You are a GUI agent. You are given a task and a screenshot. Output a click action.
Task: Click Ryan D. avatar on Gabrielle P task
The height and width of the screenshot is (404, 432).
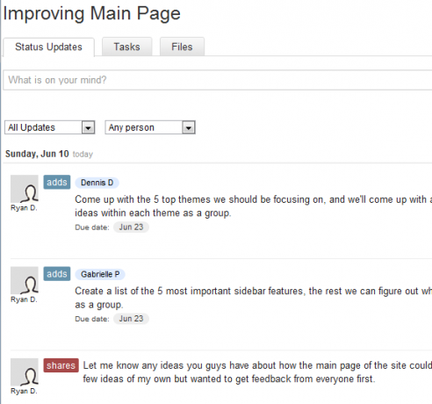point(25,280)
